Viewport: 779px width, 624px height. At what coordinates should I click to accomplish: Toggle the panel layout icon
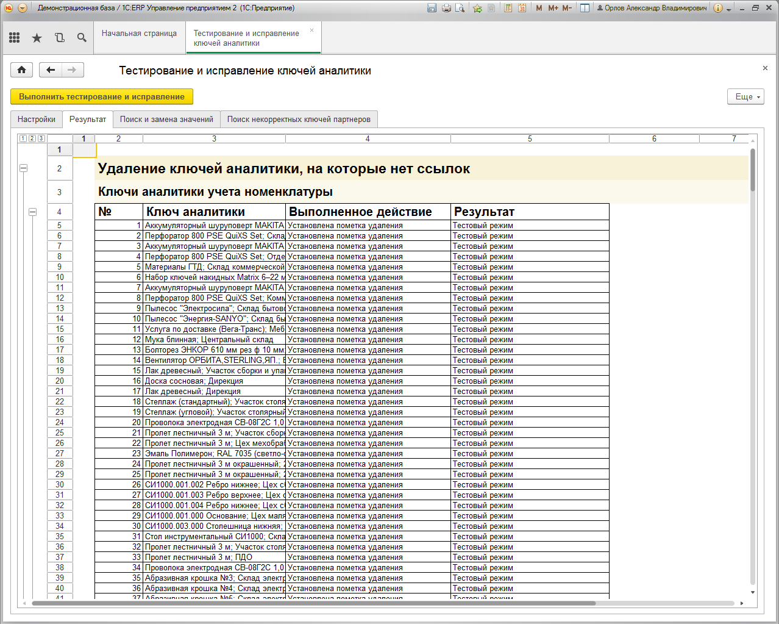(585, 8)
